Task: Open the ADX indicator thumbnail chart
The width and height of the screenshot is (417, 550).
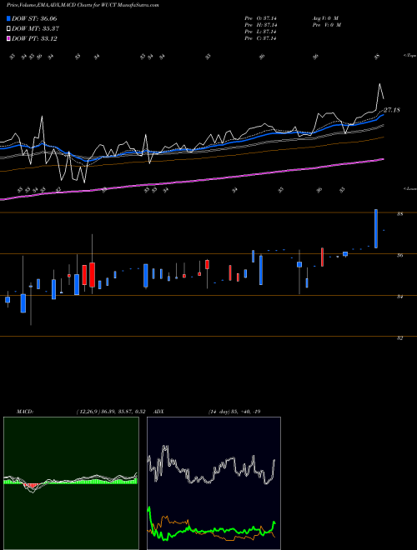Action: click(214, 483)
